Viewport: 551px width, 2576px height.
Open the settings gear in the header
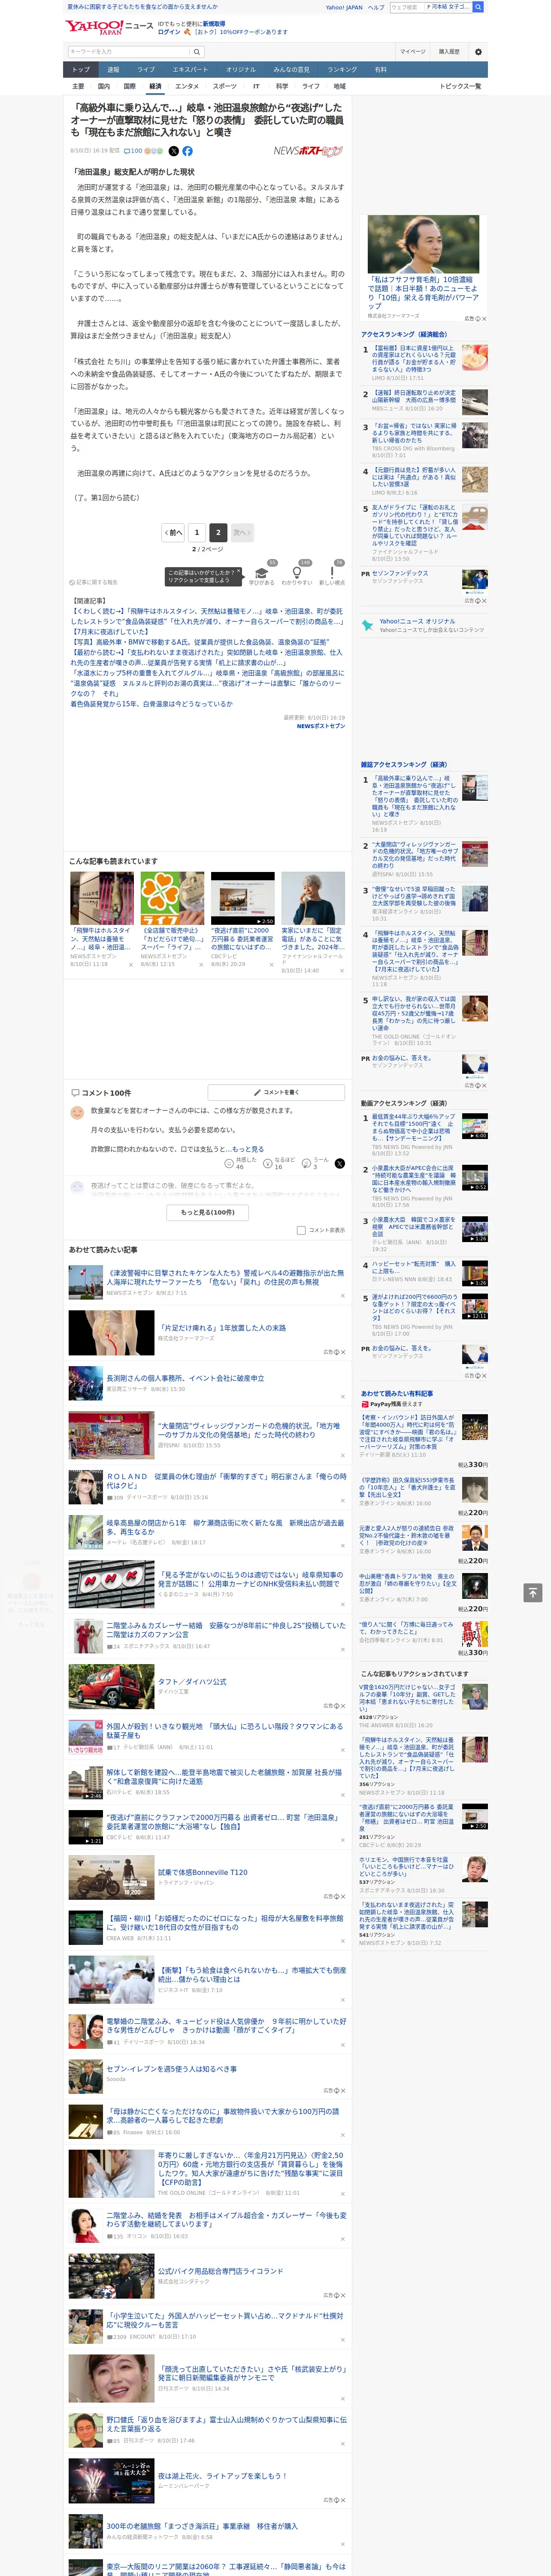[478, 52]
